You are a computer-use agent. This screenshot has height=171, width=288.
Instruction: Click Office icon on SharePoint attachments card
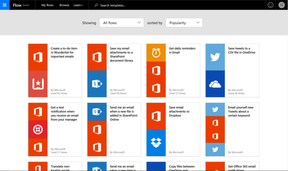coord(97,57)
